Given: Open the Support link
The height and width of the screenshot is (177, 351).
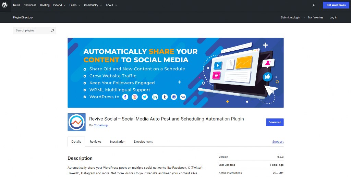Looking at the screenshot, I should (278, 142).
